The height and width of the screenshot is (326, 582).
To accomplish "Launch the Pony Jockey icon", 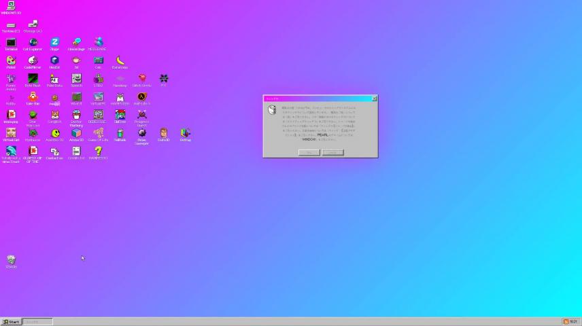I will click(11, 82).
